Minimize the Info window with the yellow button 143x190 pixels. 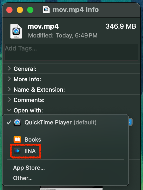coord(20,10)
